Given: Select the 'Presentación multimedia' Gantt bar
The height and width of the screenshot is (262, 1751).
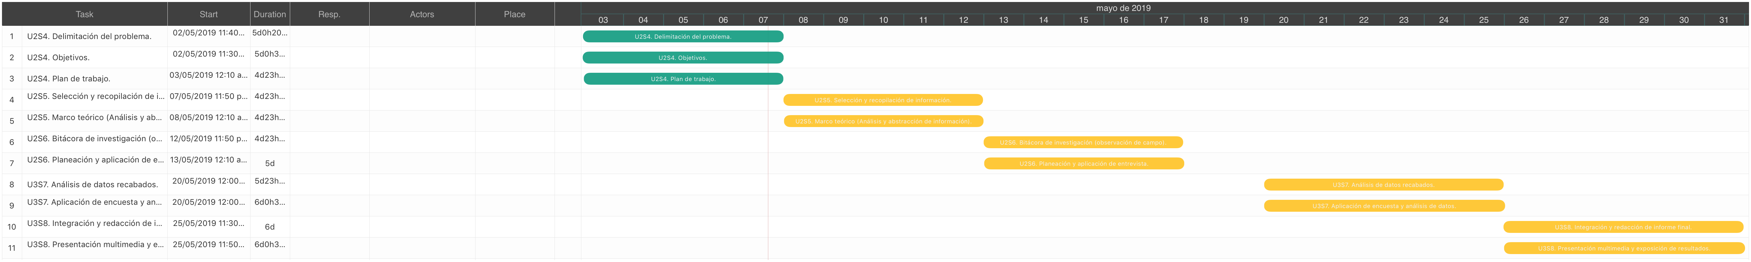Looking at the screenshot, I should click(1624, 248).
